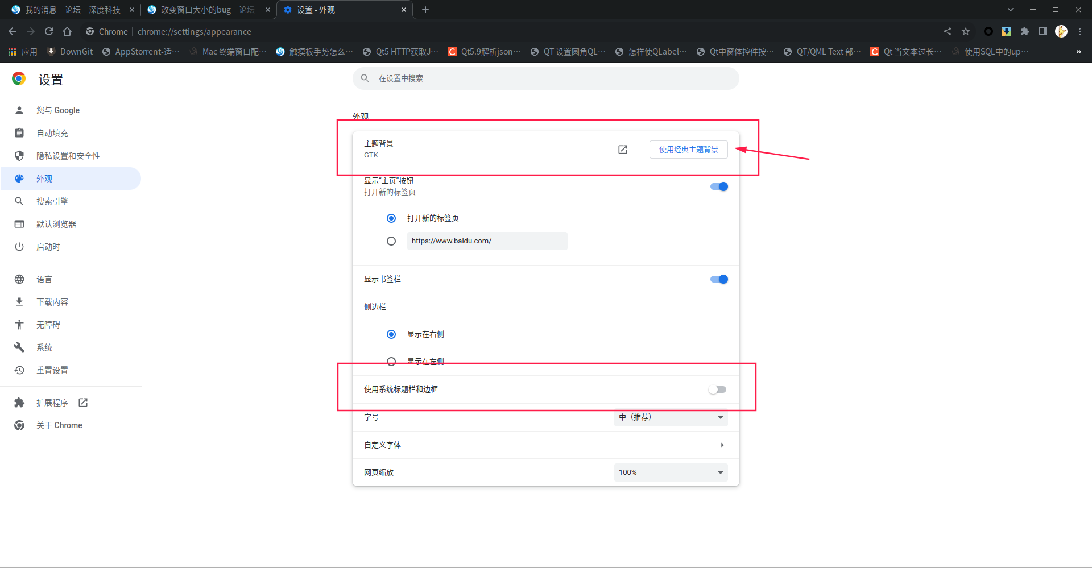Enable 使用系统标题栏和边框 toggle
This screenshot has height=568, width=1092.
click(x=717, y=389)
